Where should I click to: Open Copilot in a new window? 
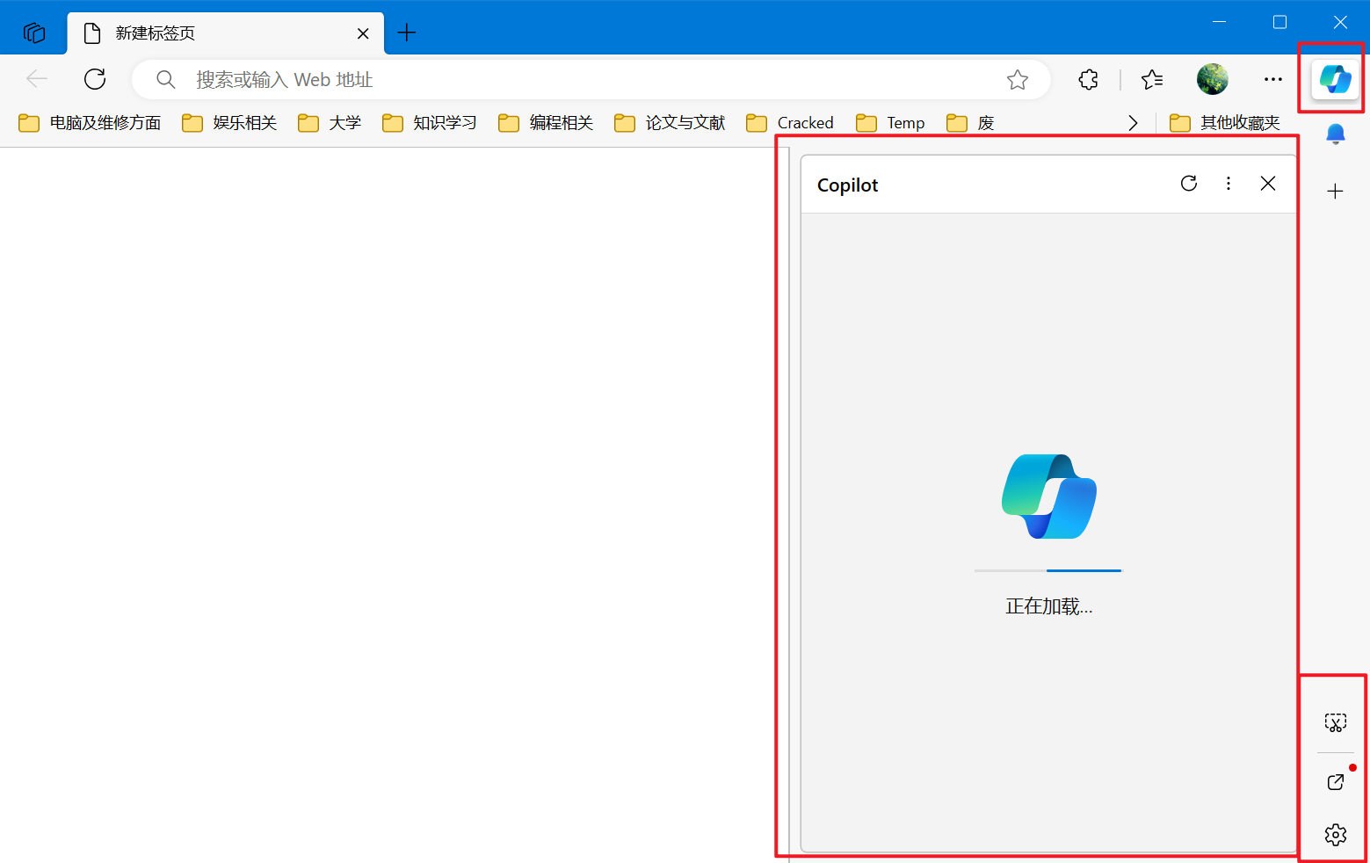click(1335, 781)
